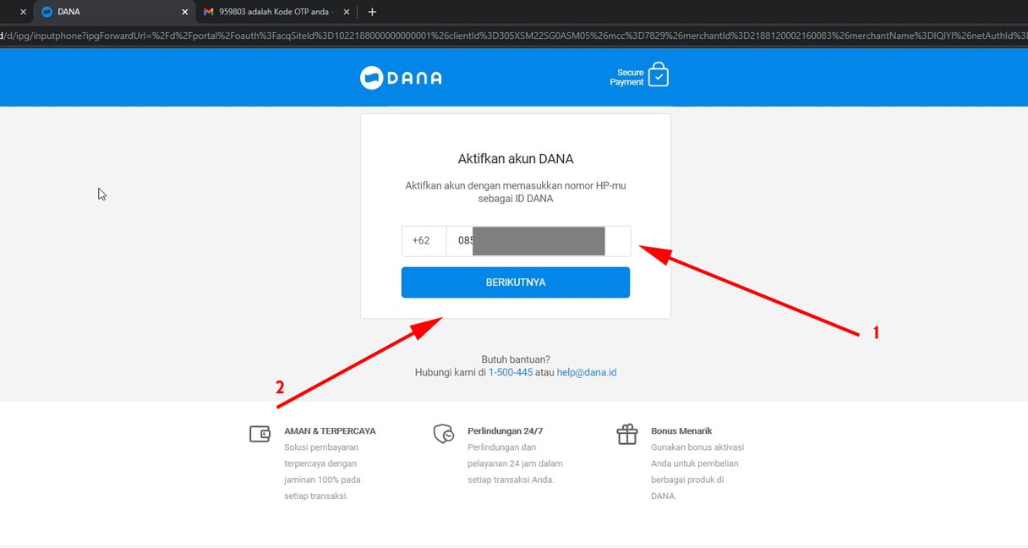This screenshot has width=1028, height=548.
Task: Click the activation instruction text mentioning nomor HP-mu
Action: [516, 192]
